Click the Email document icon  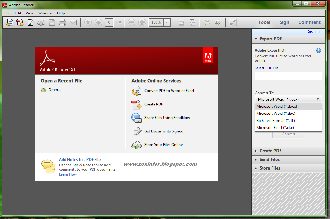tap(73, 22)
